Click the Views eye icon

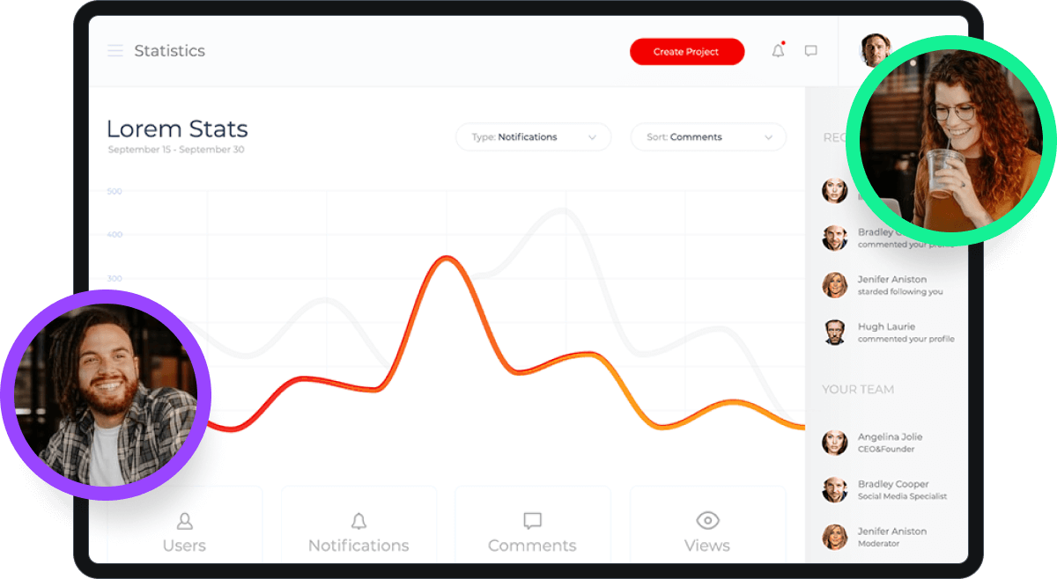pyautogui.click(x=707, y=520)
